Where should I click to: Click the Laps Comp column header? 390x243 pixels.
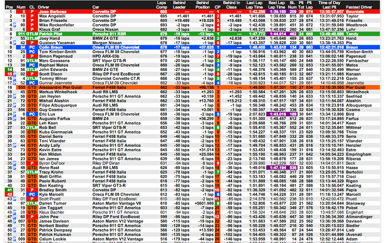(x=162, y=5)
